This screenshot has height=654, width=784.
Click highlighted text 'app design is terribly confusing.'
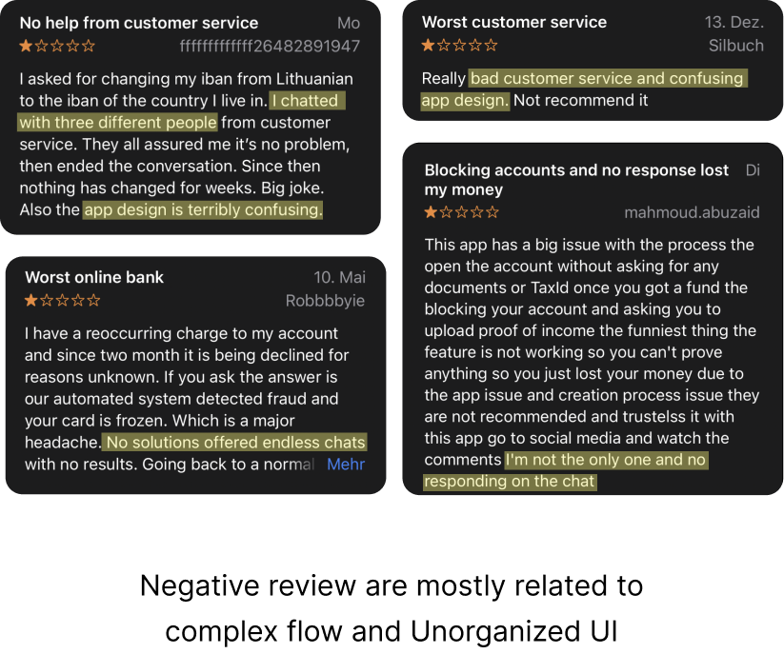click(x=203, y=209)
